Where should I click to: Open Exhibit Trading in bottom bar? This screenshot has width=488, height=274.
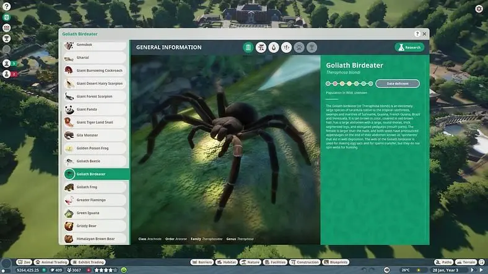(x=88, y=262)
